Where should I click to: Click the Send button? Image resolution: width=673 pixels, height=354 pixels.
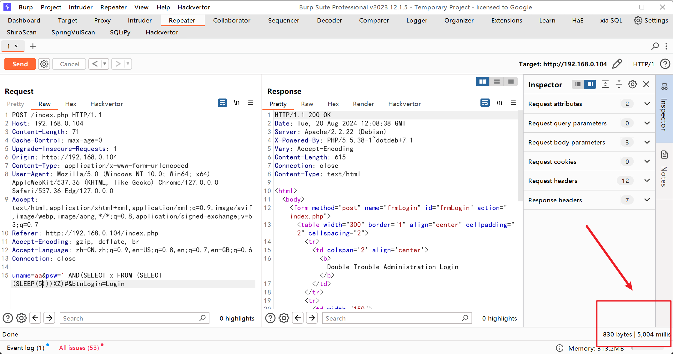pos(20,64)
